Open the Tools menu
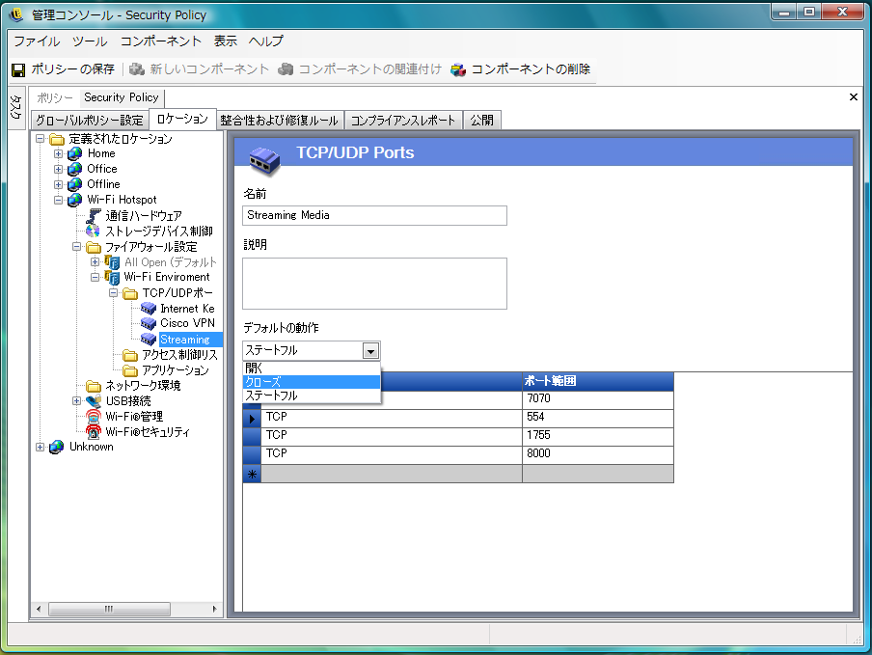 point(90,41)
